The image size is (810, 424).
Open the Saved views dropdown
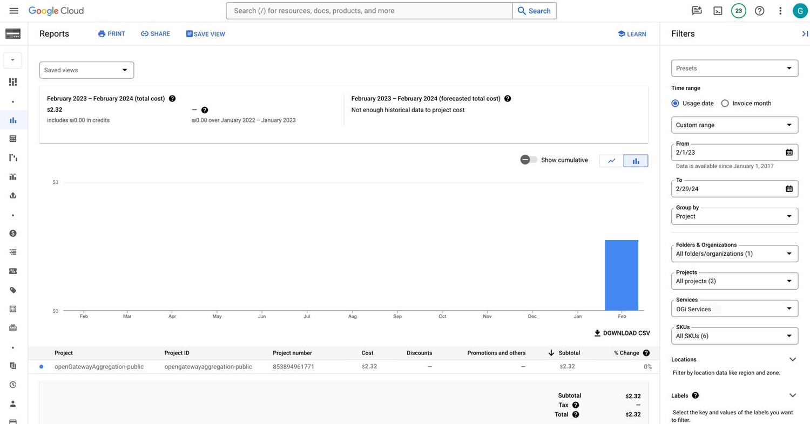pyautogui.click(x=86, y=70)
